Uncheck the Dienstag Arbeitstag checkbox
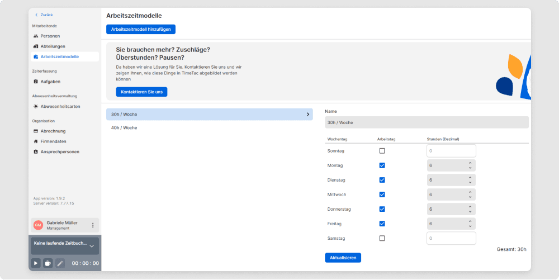 (382, 181)
